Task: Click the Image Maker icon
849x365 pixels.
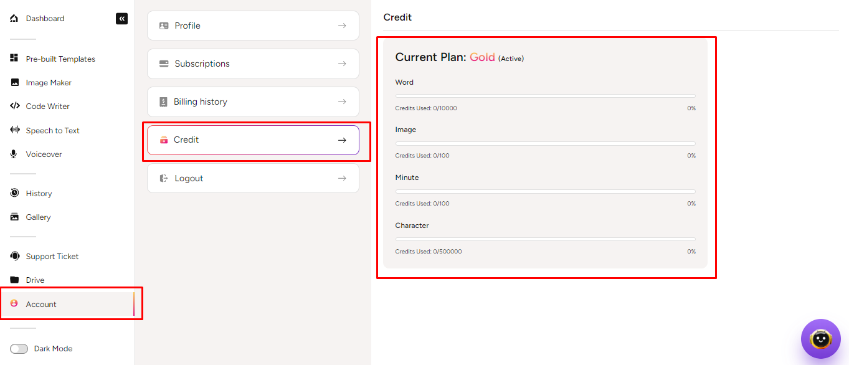Action: (14, 82)
